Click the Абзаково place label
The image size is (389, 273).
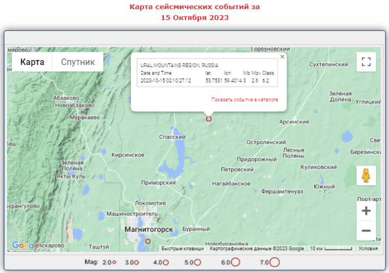click(66, 98)
